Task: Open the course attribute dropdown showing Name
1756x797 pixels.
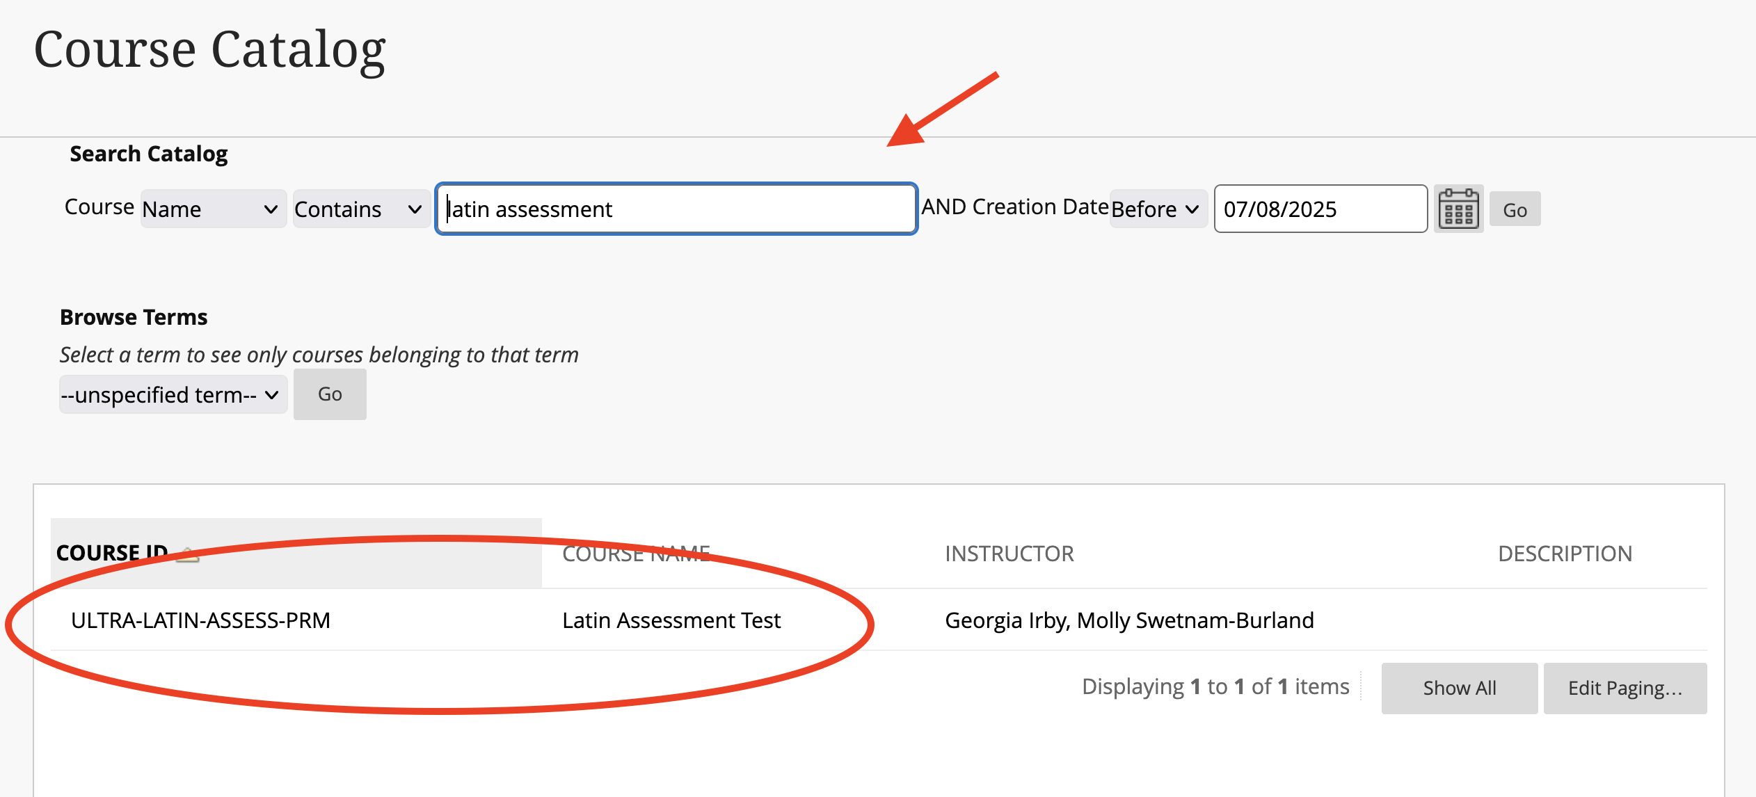Action: point(213,209)
